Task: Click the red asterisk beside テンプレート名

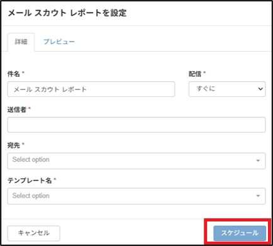Action: pyautogui.click(x=55, y=179)
